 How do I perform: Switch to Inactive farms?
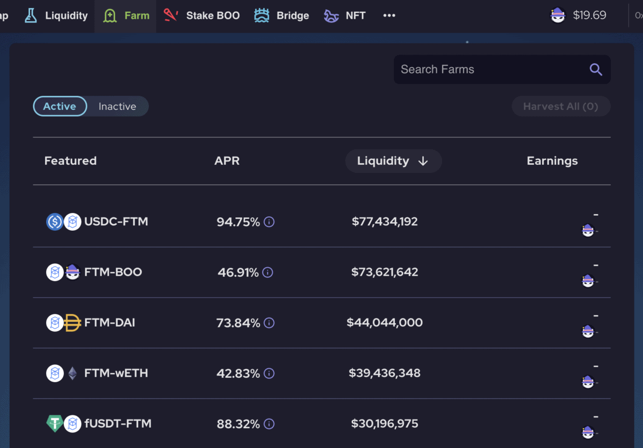pos(117,107)
